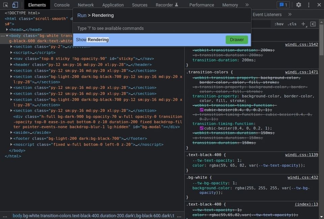Show more Styles sidebar panes chevron
This screenshot has width=324, height=219.
290,14
